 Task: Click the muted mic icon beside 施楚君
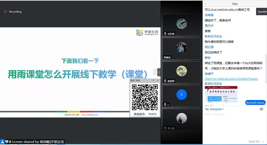pos(165,81)
